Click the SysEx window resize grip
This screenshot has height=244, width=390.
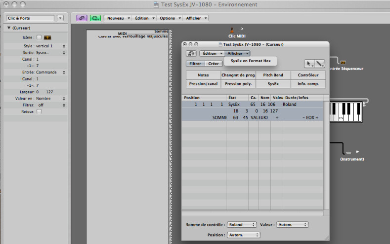(327, 238)
